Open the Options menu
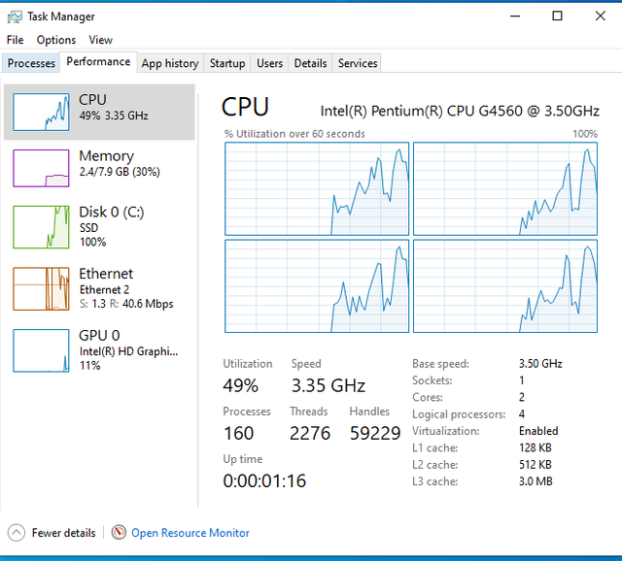 tap(56, 40)
